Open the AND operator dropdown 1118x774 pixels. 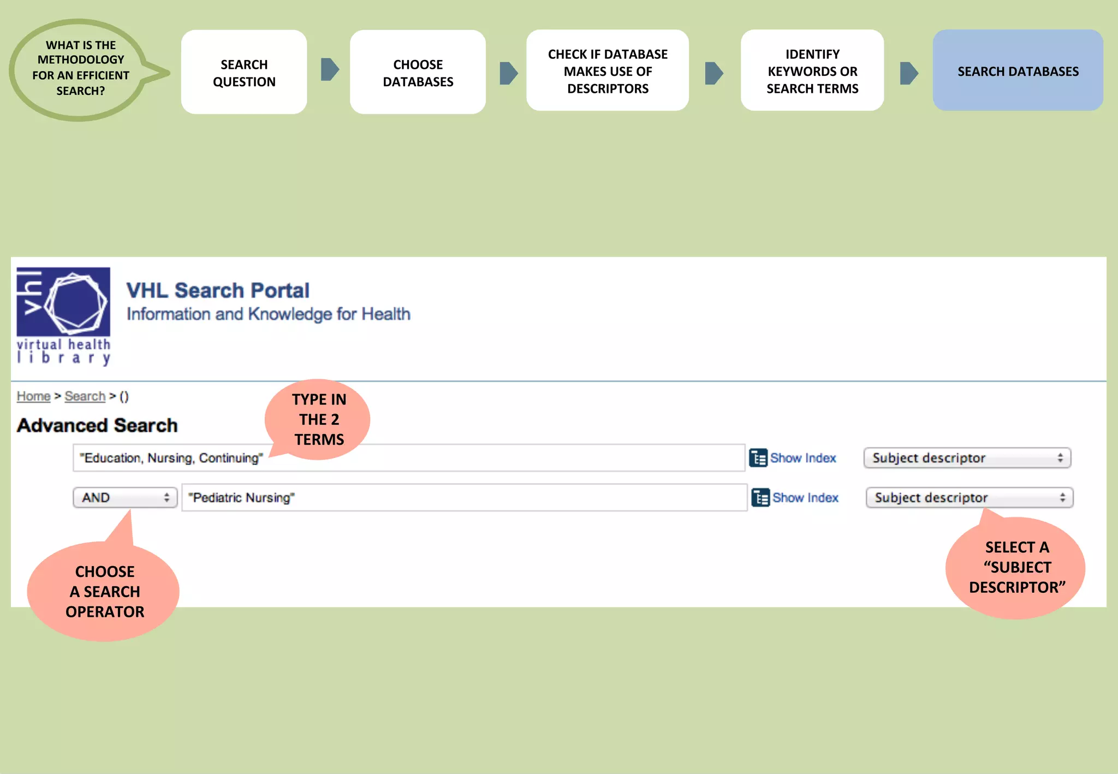pos(125,498)
